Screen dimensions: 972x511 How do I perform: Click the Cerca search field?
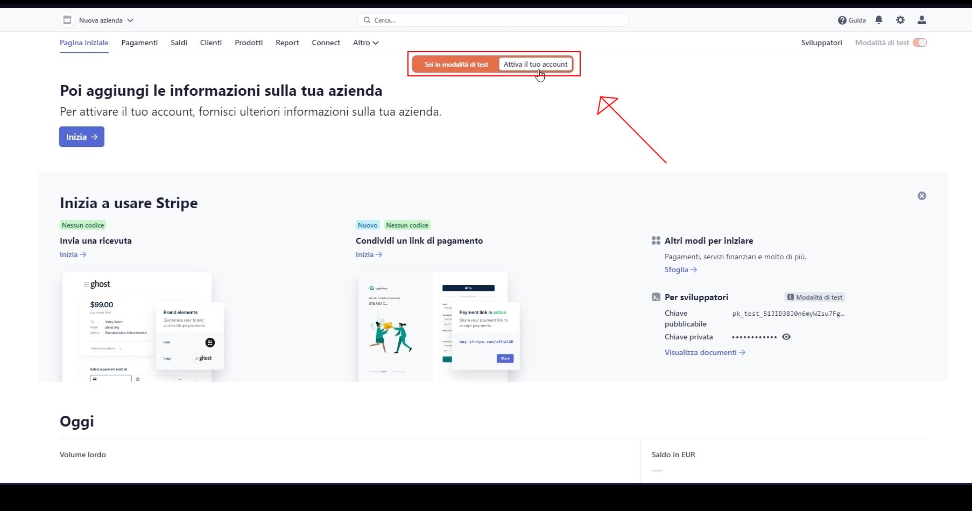point(492,20)
